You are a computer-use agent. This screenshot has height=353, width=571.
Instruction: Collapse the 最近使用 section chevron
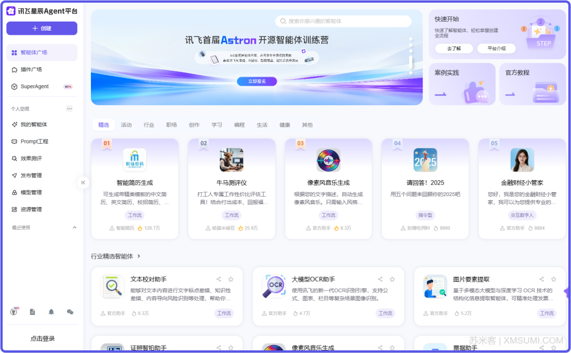click(75, 227)
